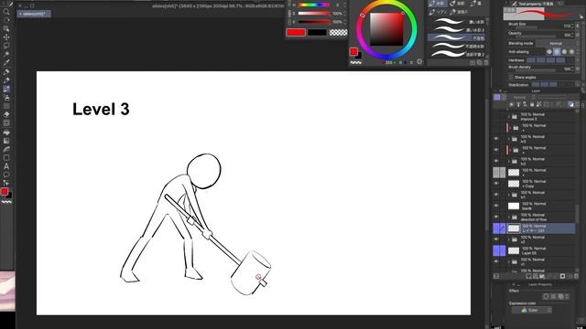Expand the k1 layer folder
This screenshot has width=586, height=329.
509,195
